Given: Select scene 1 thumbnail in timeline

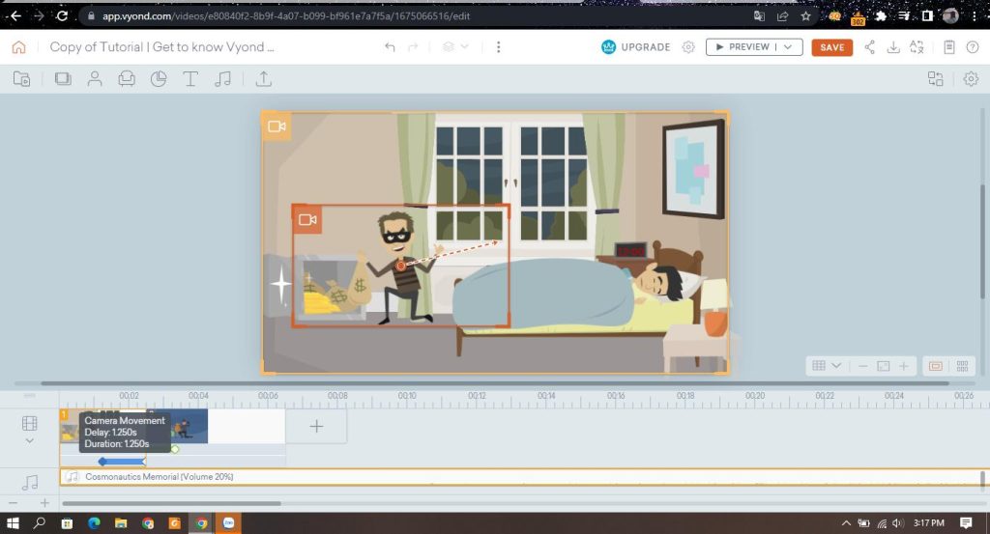Looking at the screenshot, I should 69,426.
